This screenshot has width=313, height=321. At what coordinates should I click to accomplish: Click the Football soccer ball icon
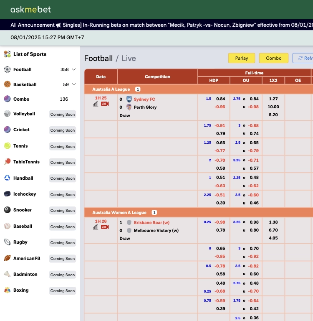(8, 69)
